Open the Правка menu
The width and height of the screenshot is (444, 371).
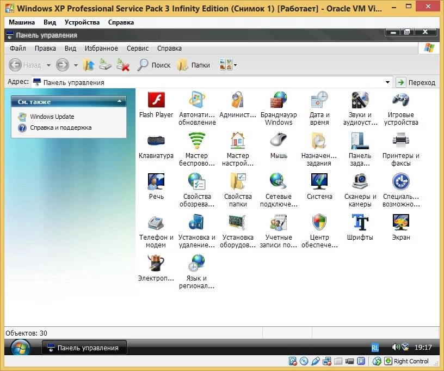coord(45,48)
